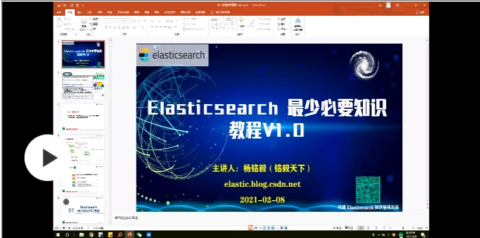Screen dimensions: 480x238
Task: Click Start From Beginning in Quick Access Toolbar
Action: 77,5
